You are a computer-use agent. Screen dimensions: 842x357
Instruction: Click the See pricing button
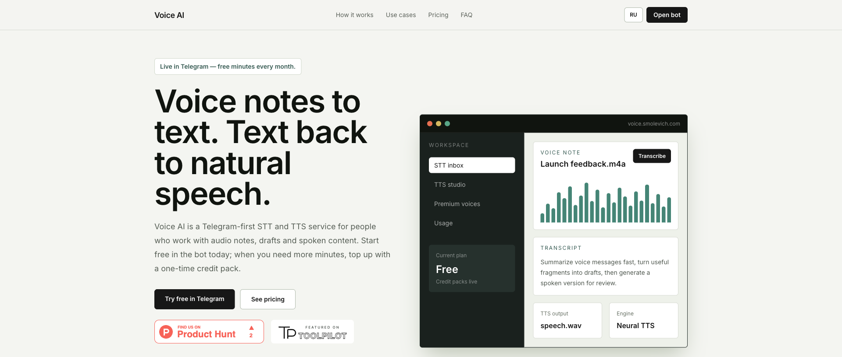point(268,299)
